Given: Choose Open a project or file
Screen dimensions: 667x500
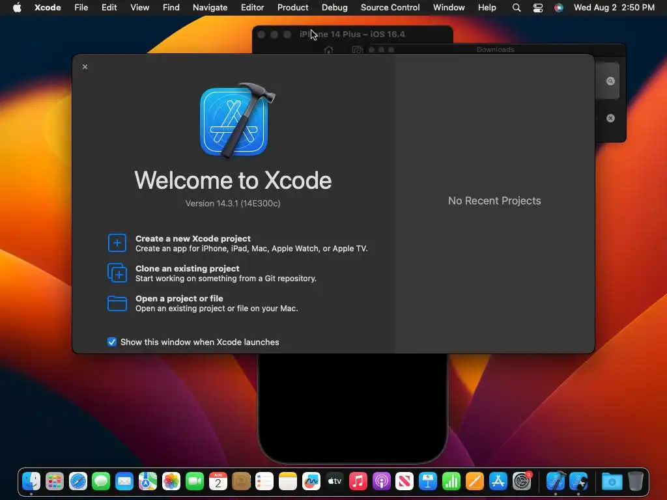Looking at the screenshot, I should [203, 303].
